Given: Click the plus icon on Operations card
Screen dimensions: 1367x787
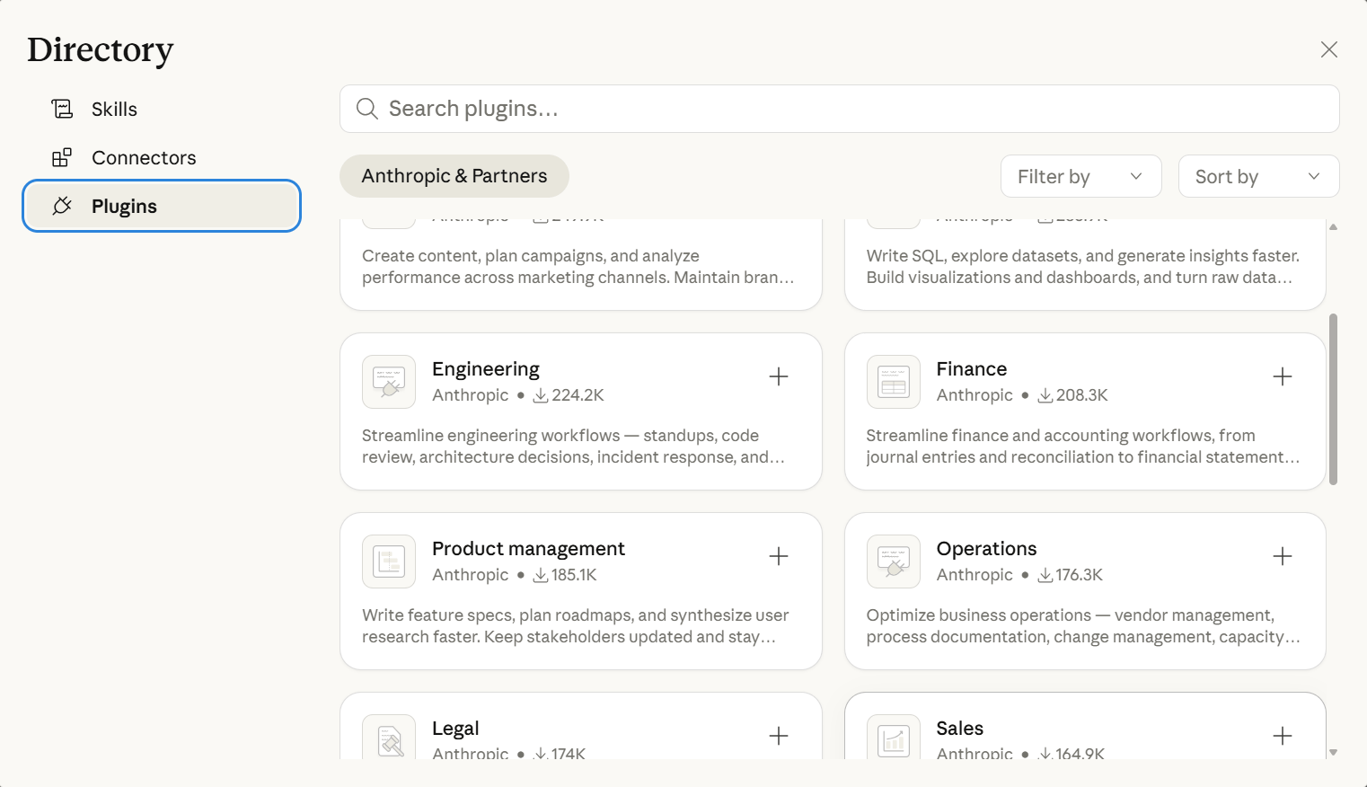Looking at the screenshot, I should tap(1283, 556).
